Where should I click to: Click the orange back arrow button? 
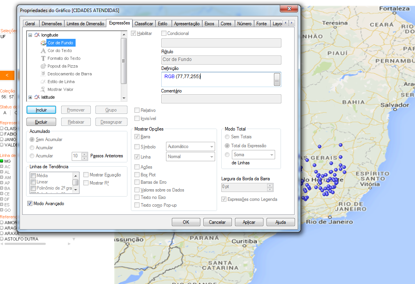[x=7, y=75]
